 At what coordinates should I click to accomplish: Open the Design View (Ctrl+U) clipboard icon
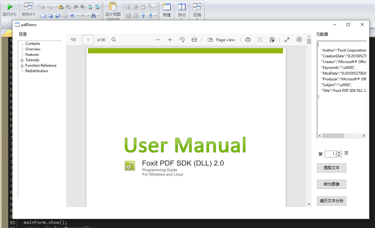pos(113,7)
